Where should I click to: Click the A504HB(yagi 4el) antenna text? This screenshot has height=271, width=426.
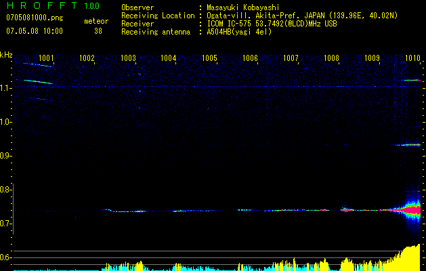pos(239,32)
